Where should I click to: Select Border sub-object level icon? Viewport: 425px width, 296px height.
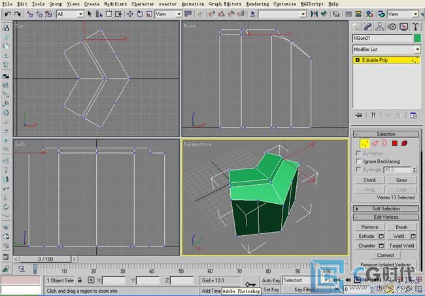384,143
